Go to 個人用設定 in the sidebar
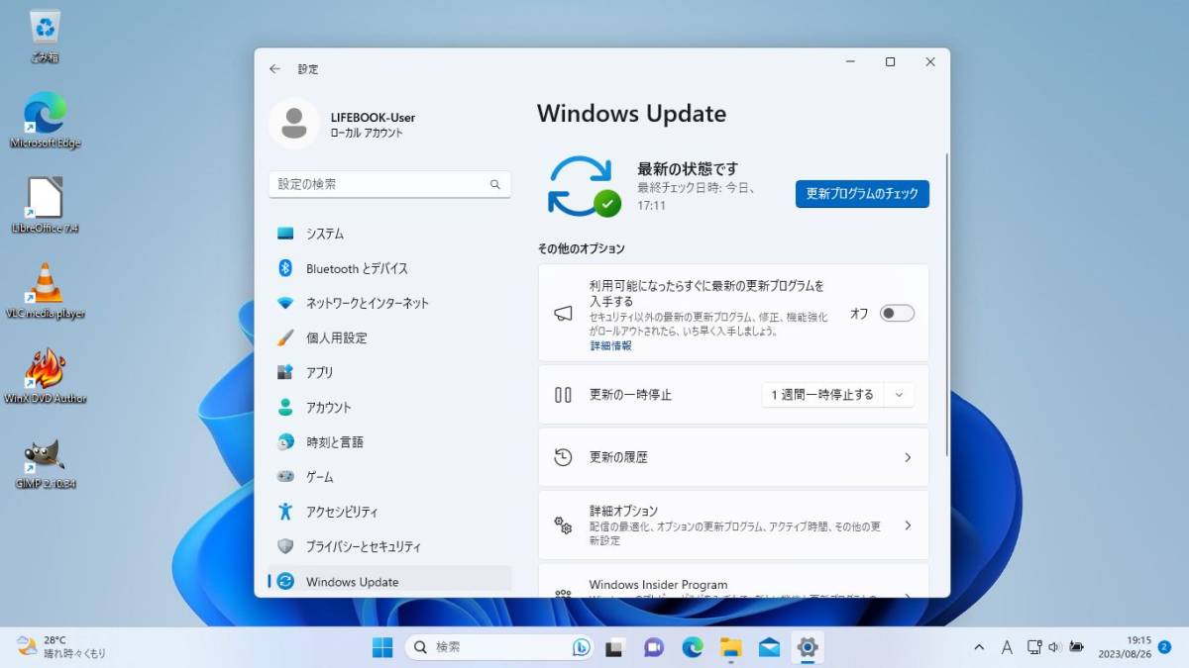The width and height of the screenshot is (1189, 668). coord(389,337)
